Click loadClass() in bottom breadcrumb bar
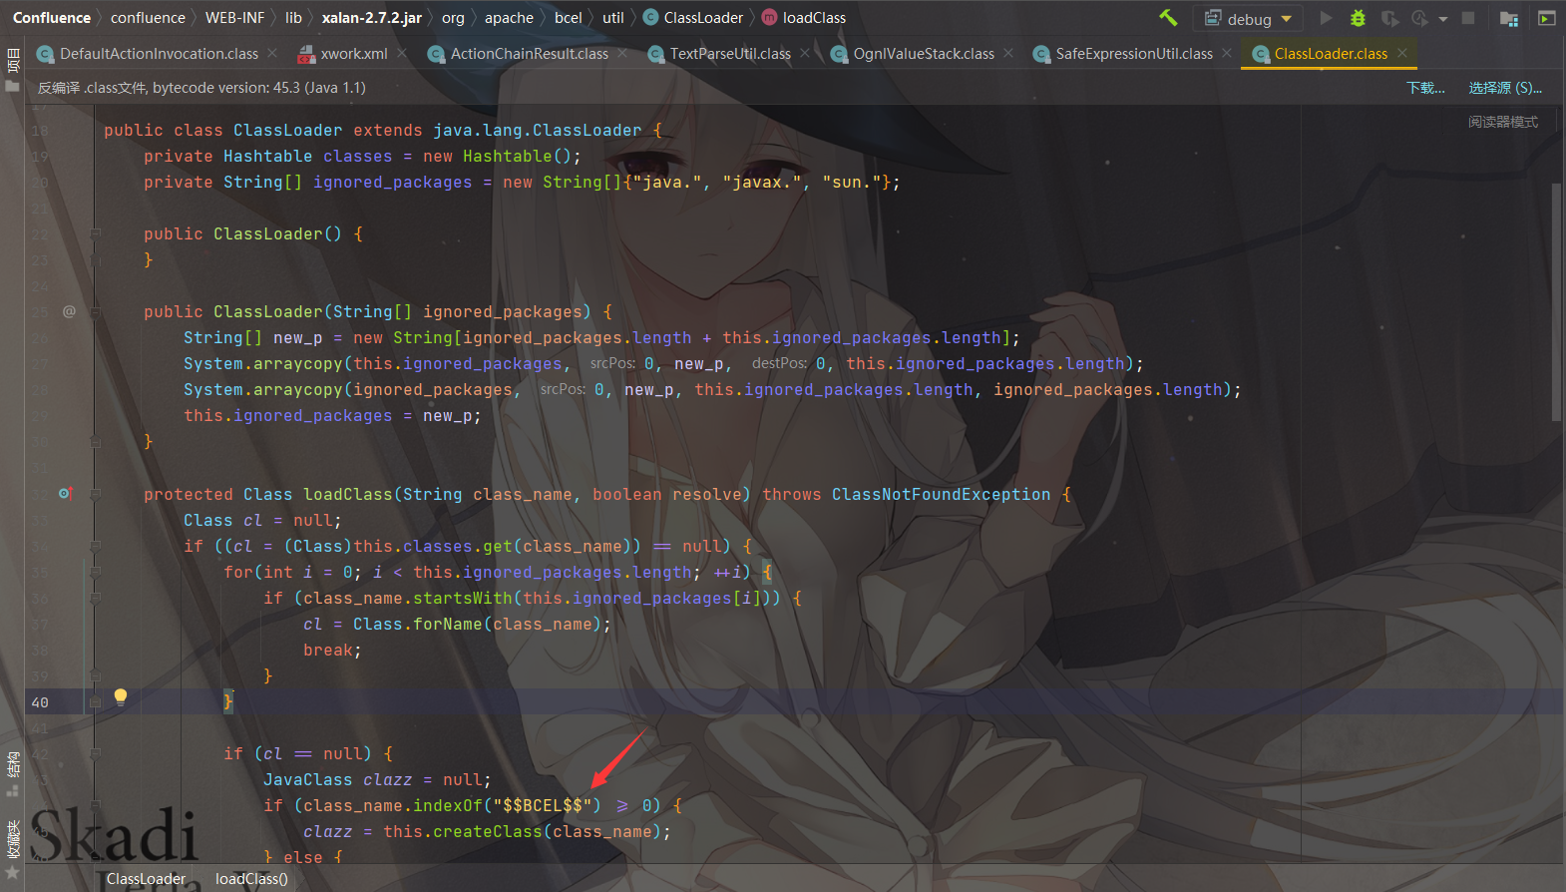Image resolution: width=1566 pixels, height=892 pixels. click(x=251, y=879)
